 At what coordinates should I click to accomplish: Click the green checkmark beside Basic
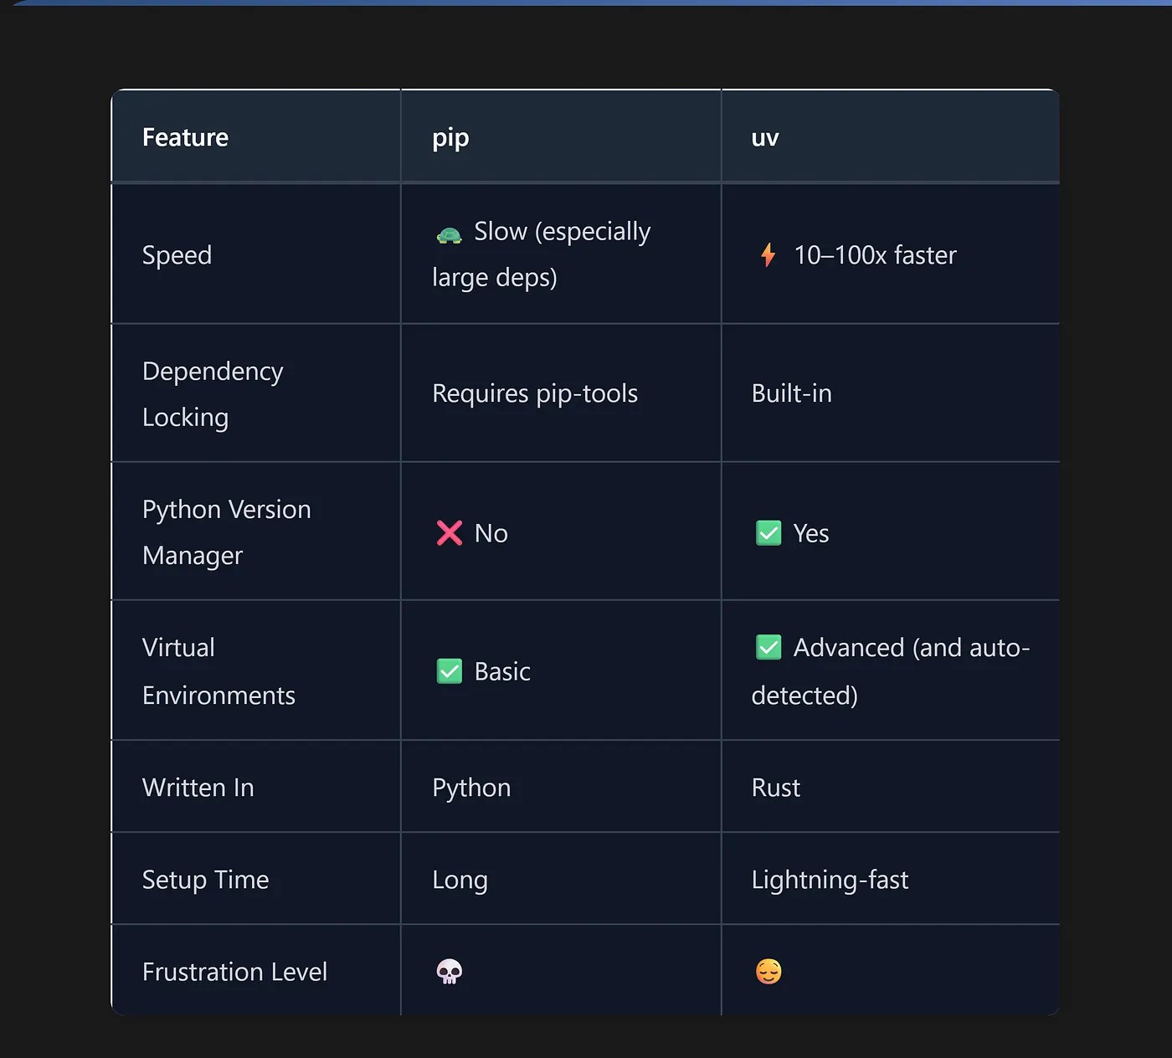[450, 671]
